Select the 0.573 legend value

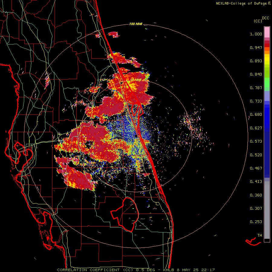click(x=256, y=141)
